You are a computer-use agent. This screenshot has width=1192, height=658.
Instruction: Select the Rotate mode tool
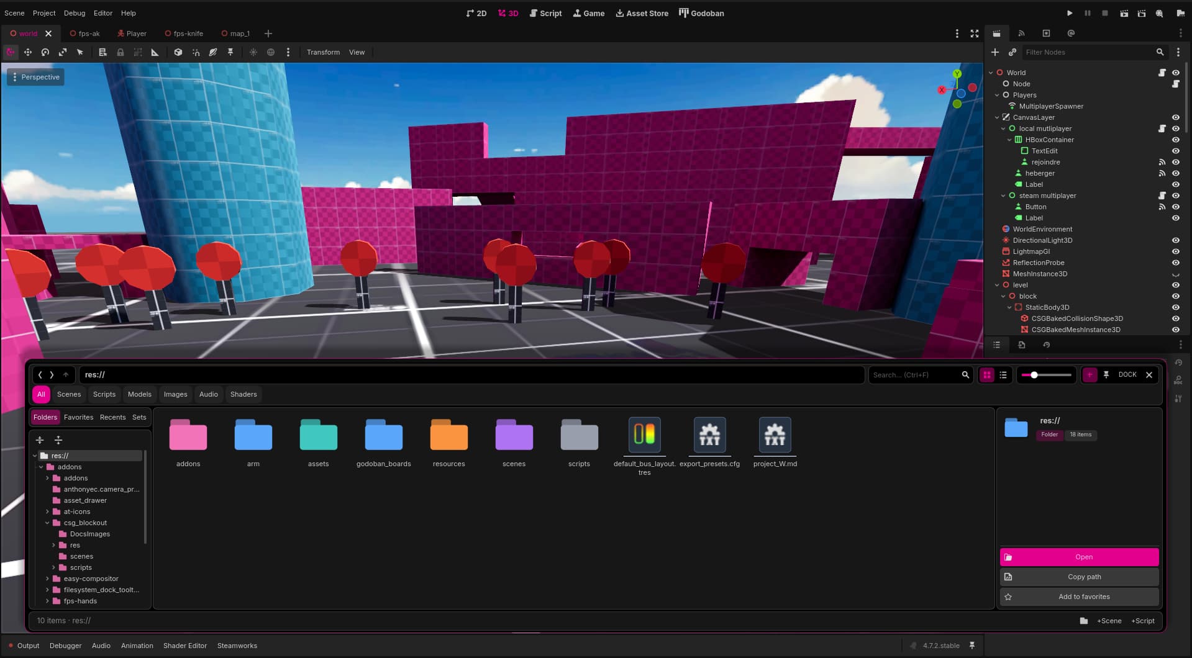[45, 52]
